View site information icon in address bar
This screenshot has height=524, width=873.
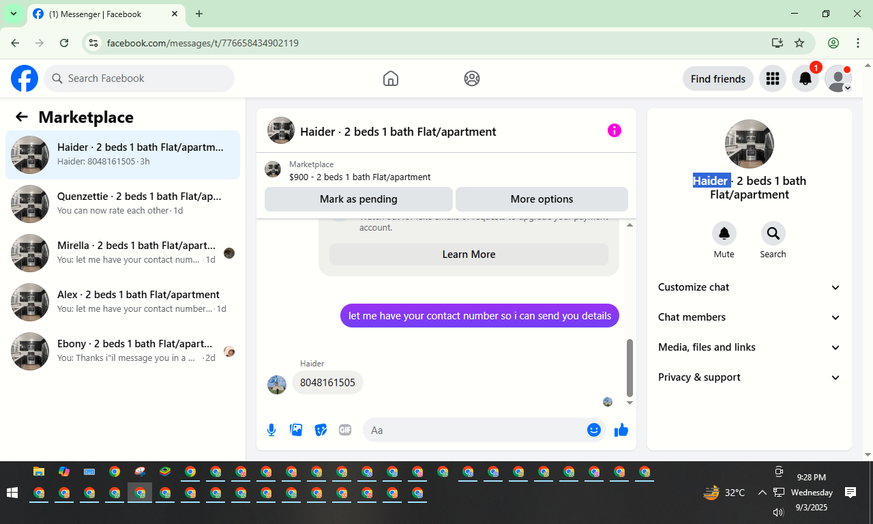[94, 43]
